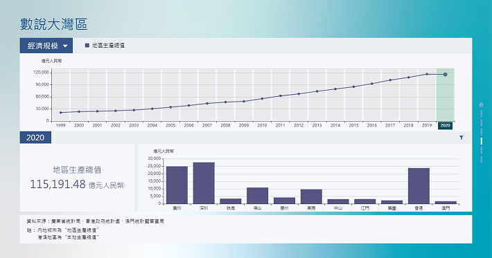The height and width of the screenshot is (258, 492).
Task: Select year 2004 on the axis
Action: coord(152,126)
